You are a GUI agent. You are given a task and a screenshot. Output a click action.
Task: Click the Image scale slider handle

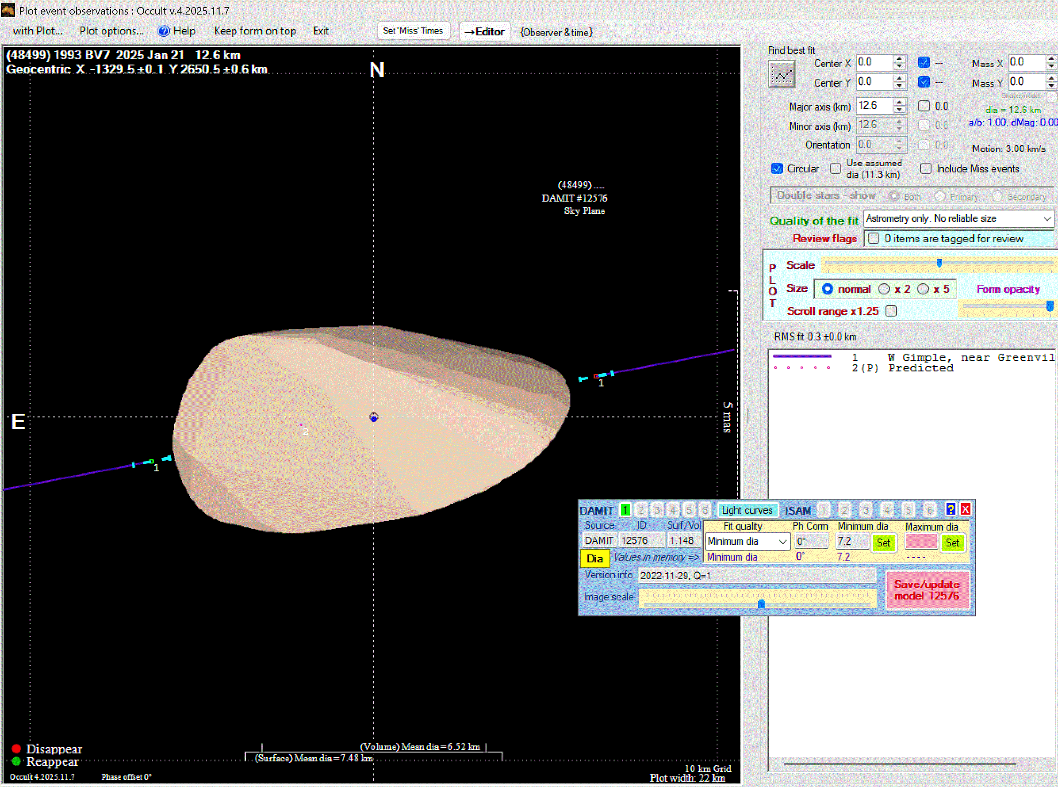(x=761, y=604)
